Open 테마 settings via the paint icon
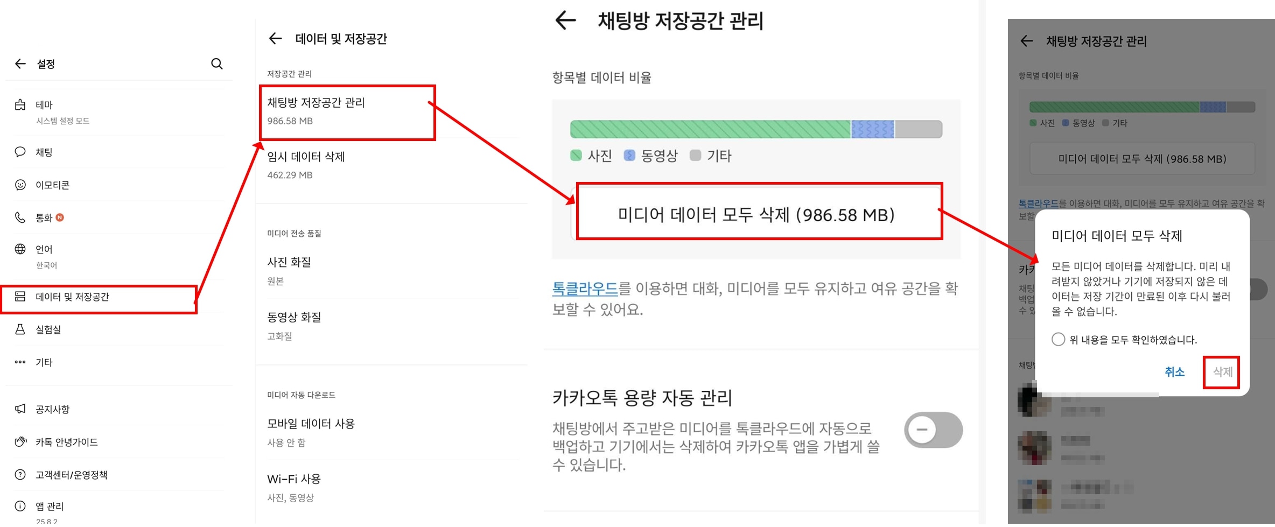 [20, 105]
